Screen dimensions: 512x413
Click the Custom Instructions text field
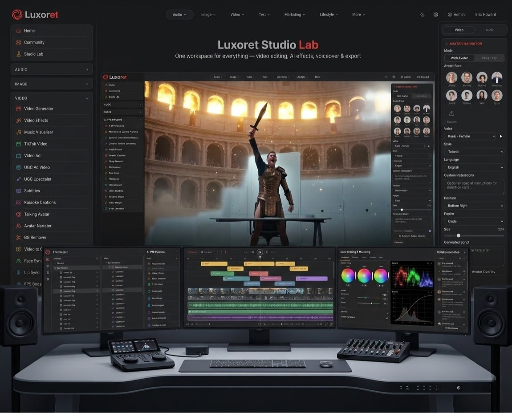point(474,186)
